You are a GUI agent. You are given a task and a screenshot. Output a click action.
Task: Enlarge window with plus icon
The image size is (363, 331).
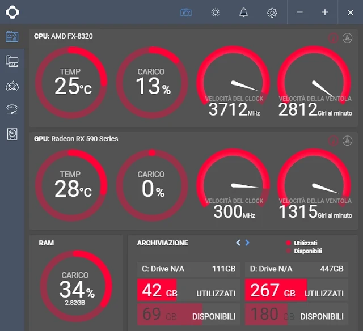[325, 12]
